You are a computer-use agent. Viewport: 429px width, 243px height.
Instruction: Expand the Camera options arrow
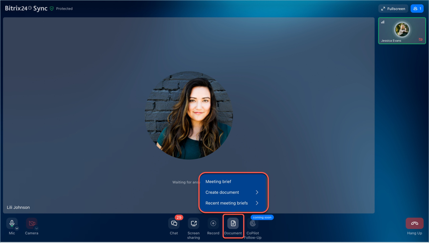tap(37, 228)
